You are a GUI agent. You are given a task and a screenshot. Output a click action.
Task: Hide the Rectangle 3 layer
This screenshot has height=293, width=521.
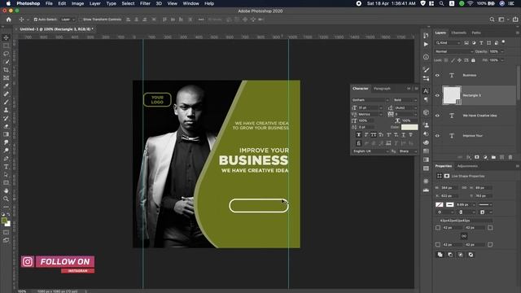[x=437, y=95]
